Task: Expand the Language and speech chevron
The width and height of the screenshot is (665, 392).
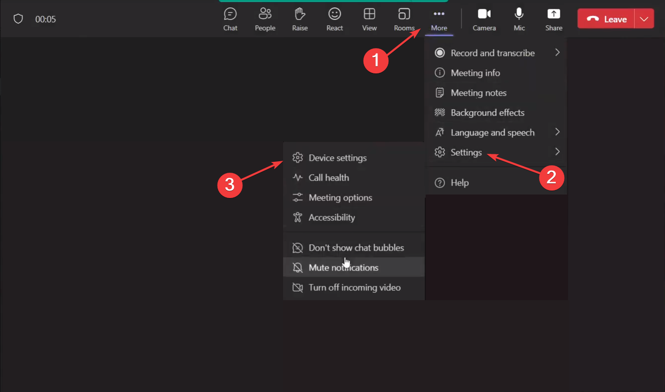Action: [557, 132]
